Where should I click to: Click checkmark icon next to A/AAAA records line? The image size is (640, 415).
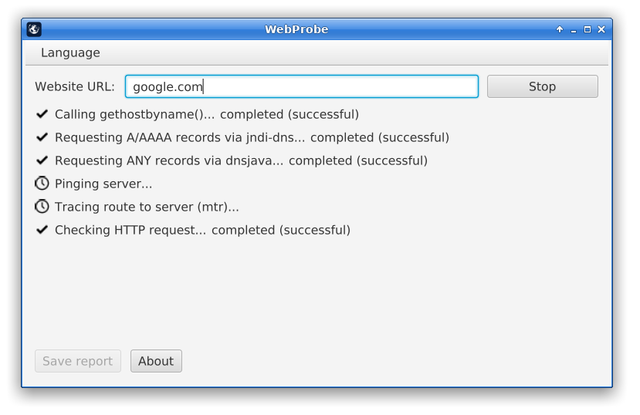click(x=42, y=137)
